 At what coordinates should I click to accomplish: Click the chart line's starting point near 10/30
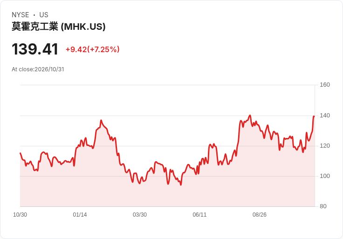click(x=21, y=153)
